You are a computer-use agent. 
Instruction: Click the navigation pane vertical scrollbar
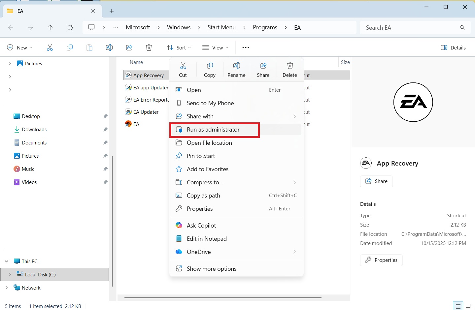coord(112,221)
